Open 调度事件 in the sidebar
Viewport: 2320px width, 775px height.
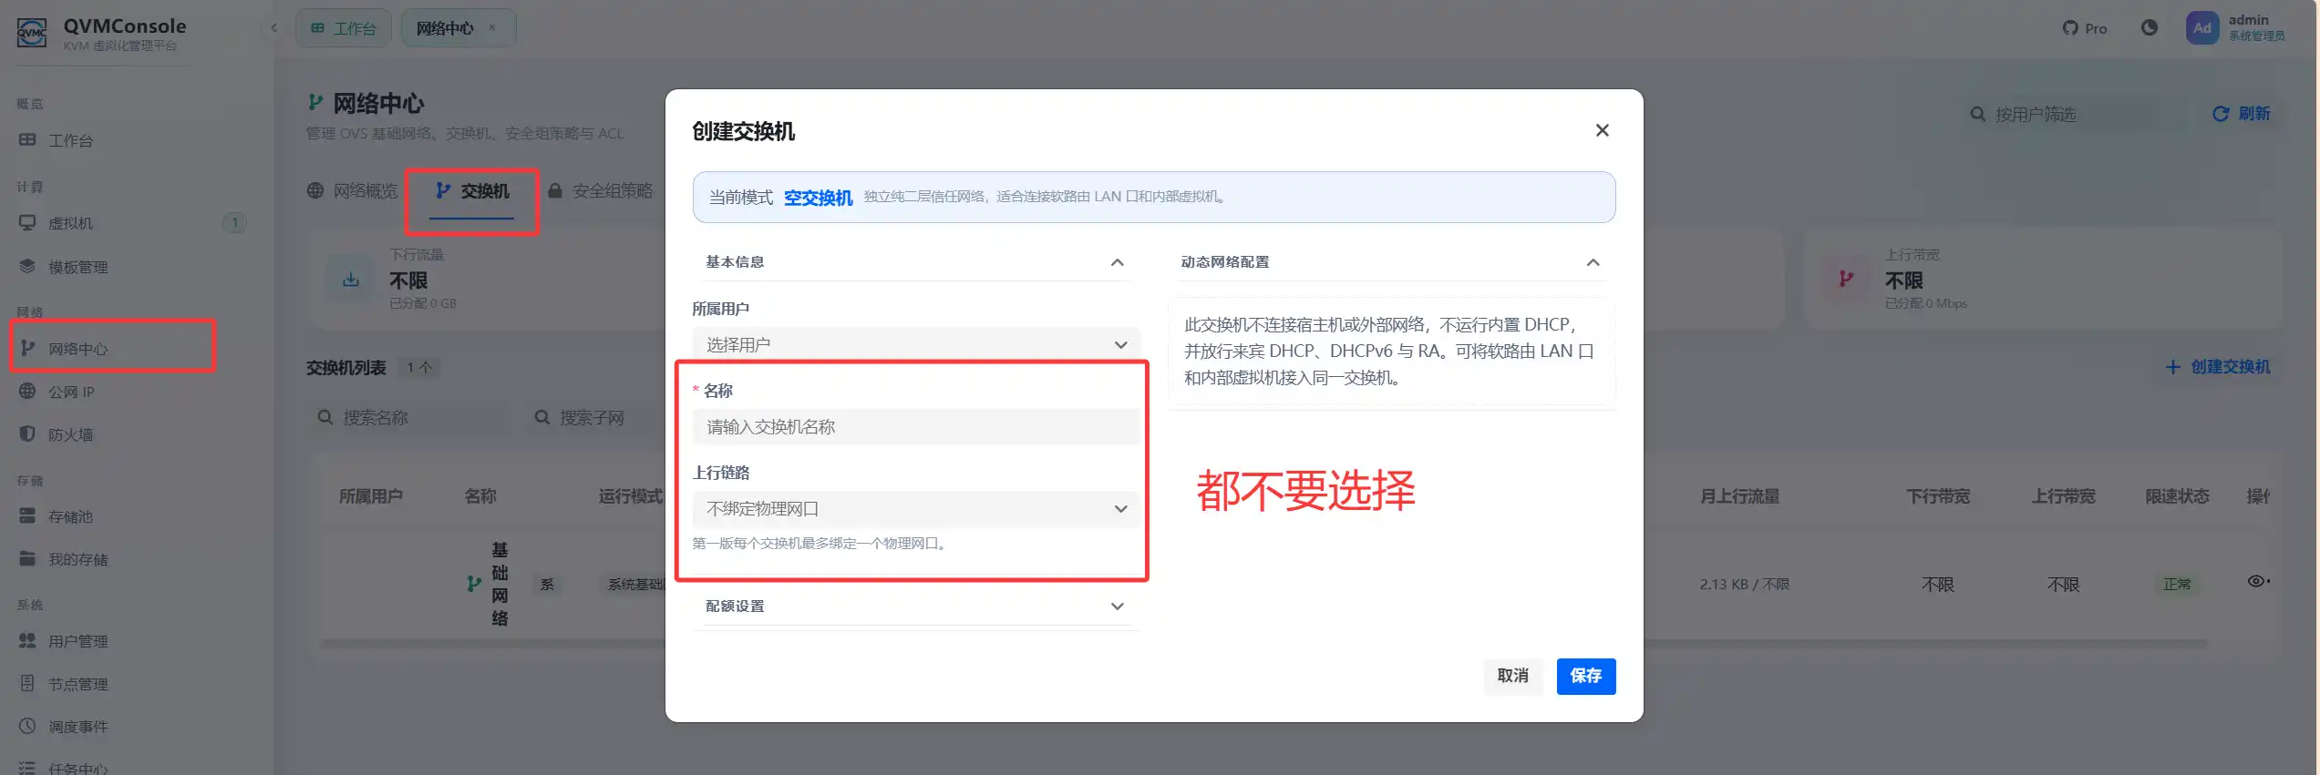pos(78,727)
